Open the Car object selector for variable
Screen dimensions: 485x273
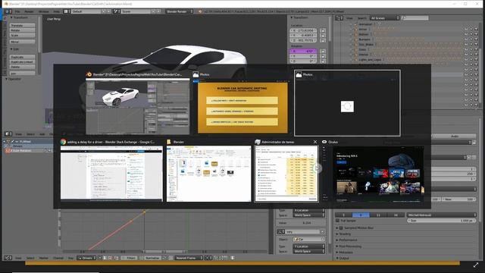(x=308, y=240)
